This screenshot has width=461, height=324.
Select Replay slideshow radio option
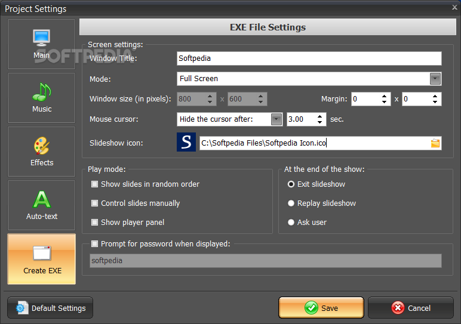click(291, 203)
